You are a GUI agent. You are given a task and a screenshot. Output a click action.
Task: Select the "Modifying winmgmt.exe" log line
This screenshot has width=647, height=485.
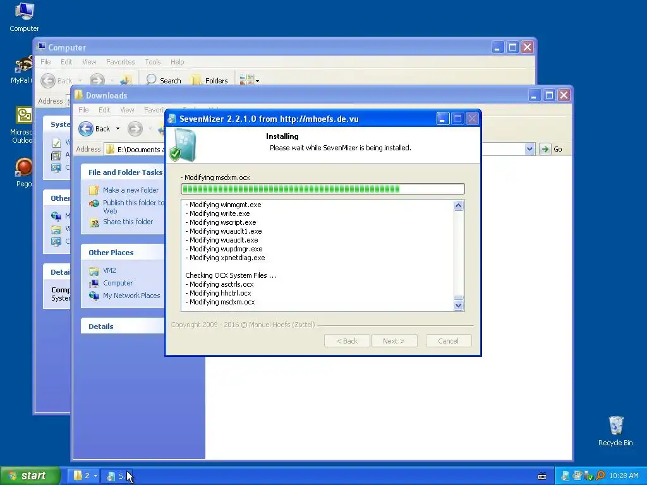[x=223, y=205]
